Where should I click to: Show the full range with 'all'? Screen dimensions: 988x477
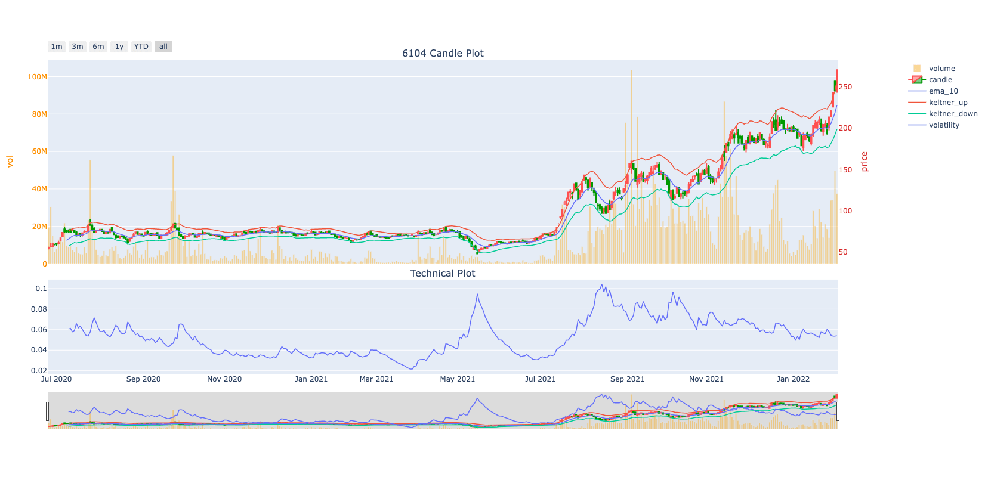point(163,47)
